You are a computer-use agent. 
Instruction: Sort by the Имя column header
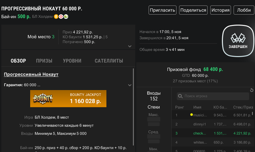(x=197, y=107)
